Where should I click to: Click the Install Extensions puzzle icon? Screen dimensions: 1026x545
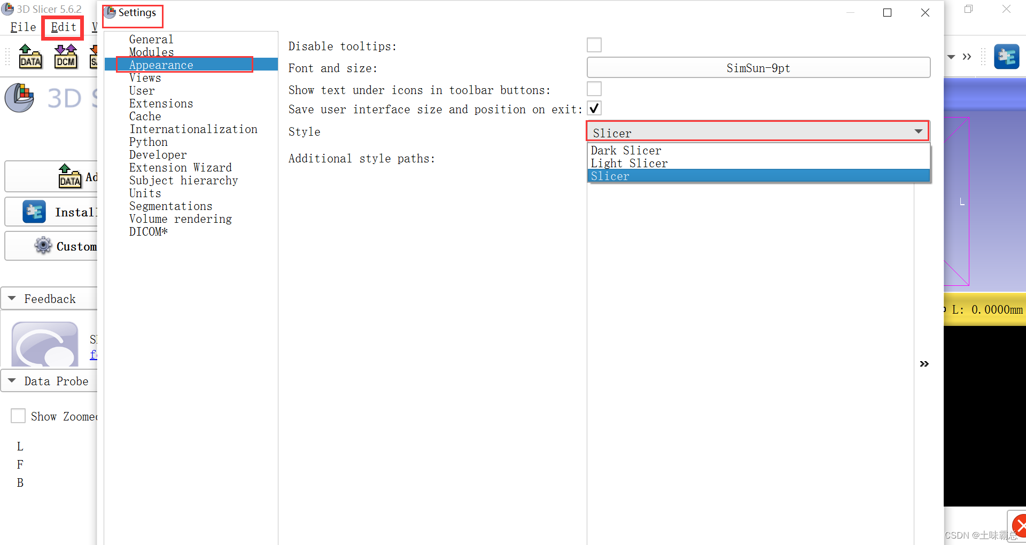coord(34,212)
